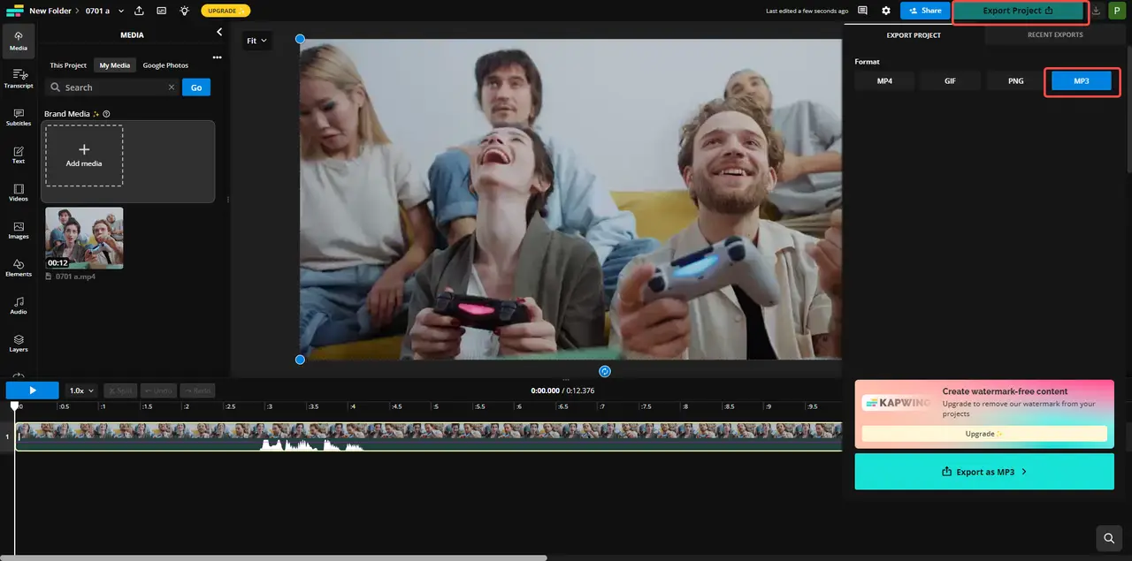The image size is (1132, 561).
Task: Click the Export Project button
Action: point(1020,11)
